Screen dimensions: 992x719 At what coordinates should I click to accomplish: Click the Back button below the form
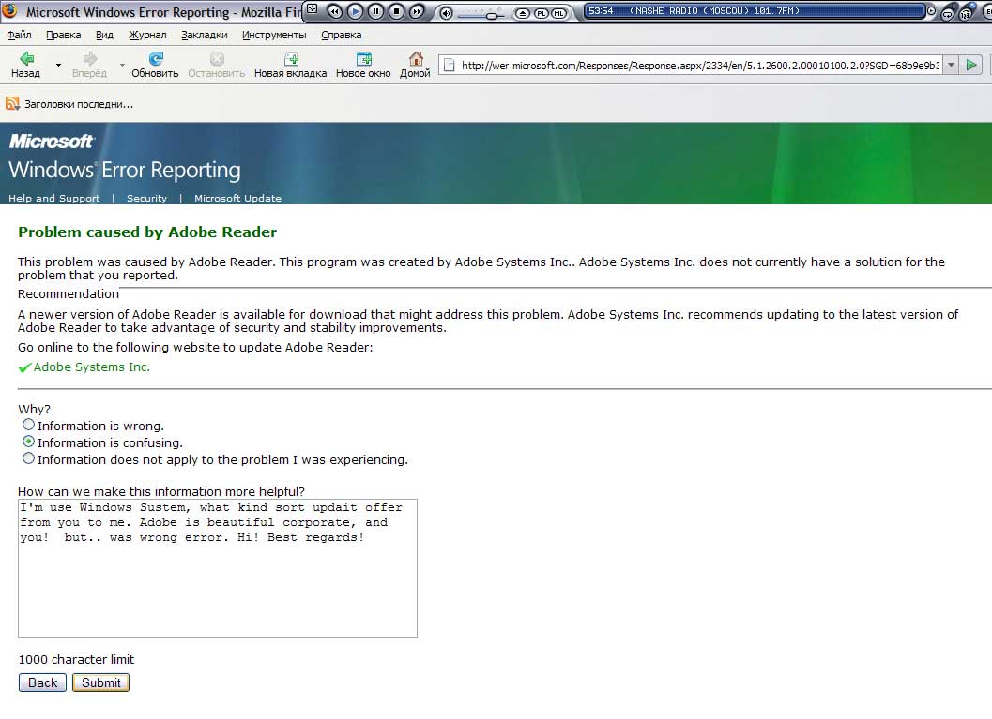(42, 682)
